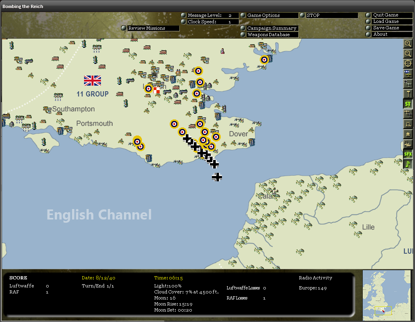Toggle the German cross aircraft icon
415x322 pixels.
coord(408,84)
